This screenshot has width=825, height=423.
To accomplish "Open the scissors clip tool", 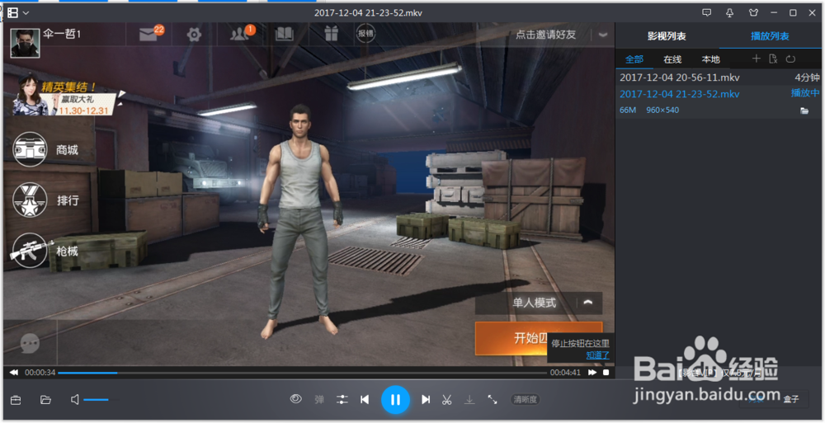I will tap(446, 400).
